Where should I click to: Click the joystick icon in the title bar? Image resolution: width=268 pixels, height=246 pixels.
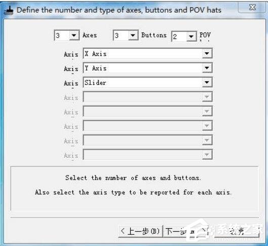click(x=9, y=11)
